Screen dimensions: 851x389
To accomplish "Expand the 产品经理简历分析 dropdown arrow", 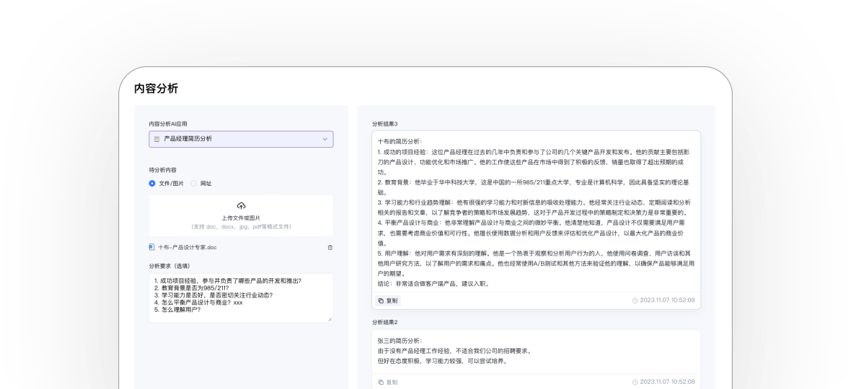I will [325, 139].
